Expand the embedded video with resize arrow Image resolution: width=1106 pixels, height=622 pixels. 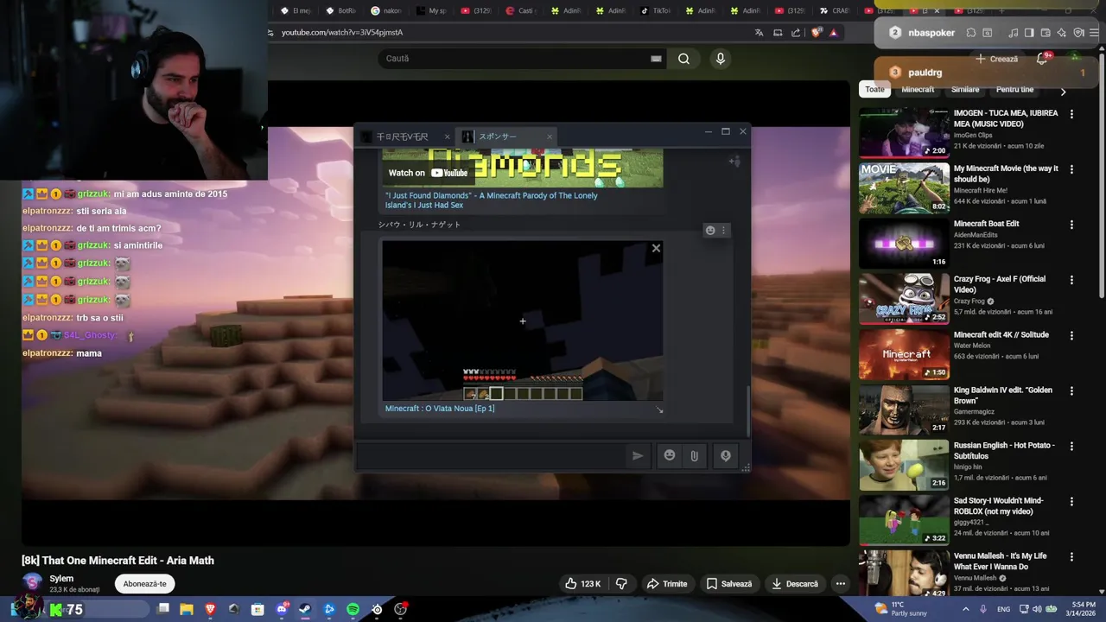pos(659,409)
